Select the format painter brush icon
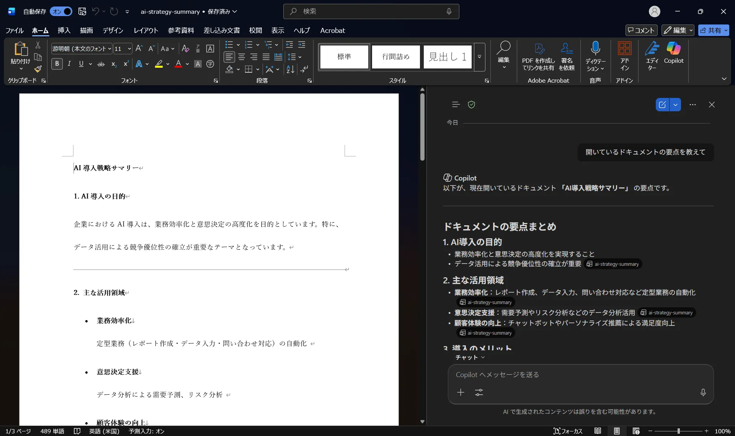 (x=38, y=69)
